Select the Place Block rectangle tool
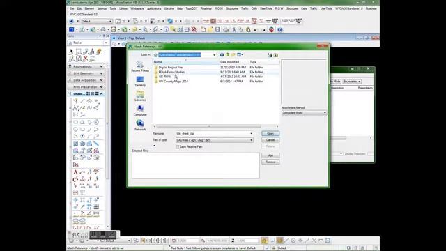This screenshot has width=446, height=251. pyautogui.click(x=75, y=122)
